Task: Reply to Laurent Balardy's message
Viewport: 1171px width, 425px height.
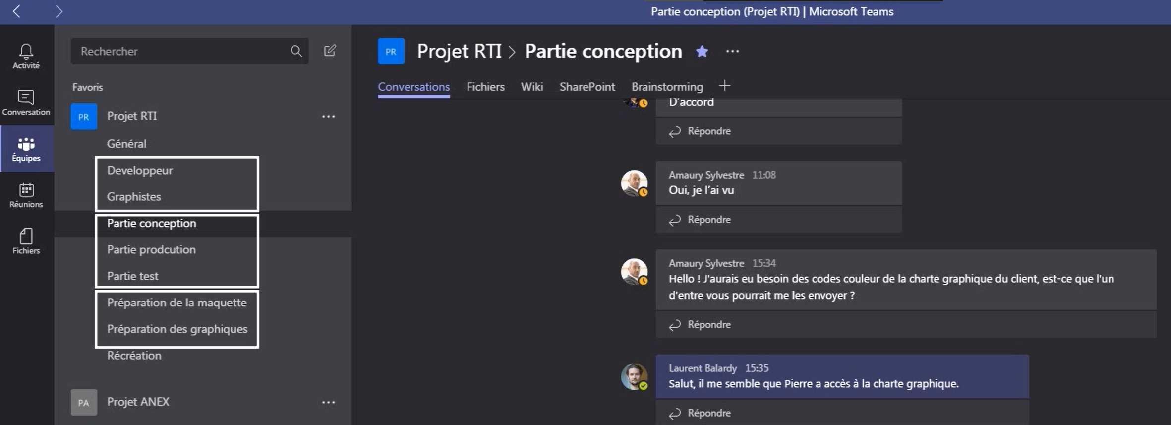Action: 708,412
